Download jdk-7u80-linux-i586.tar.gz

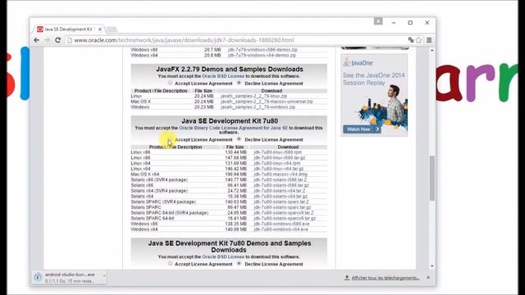[279, 157]
